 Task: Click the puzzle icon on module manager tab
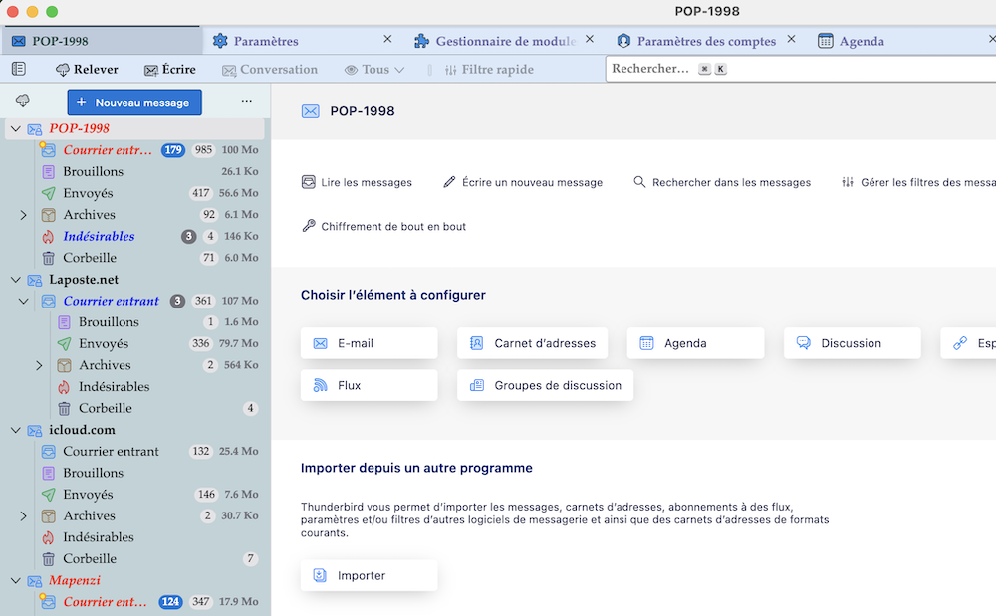421,41
